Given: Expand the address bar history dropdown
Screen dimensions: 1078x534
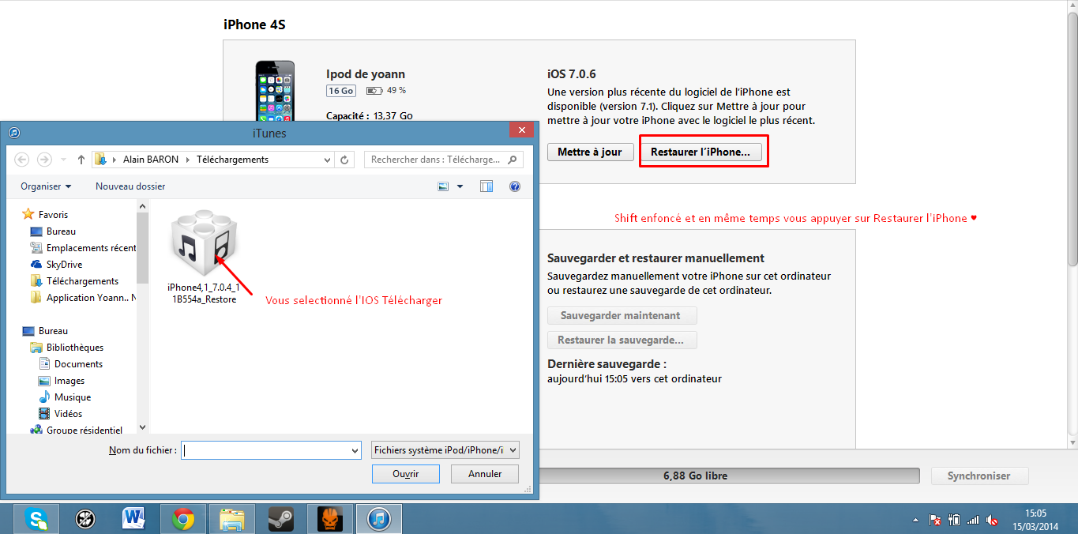Looking at the screenshot, I should [328, 160].
